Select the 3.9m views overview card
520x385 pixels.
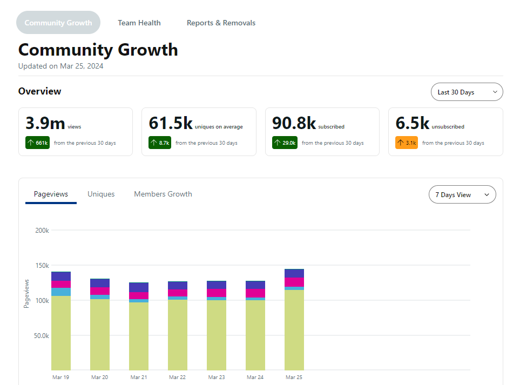[76, 132]
